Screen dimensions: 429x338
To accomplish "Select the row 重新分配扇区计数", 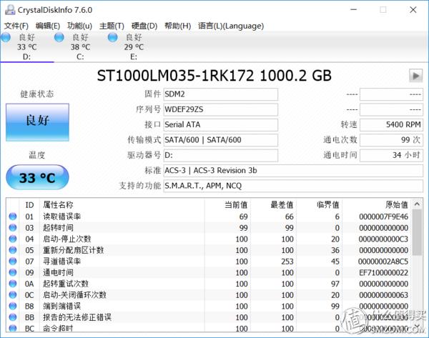I will pos(209,250).
